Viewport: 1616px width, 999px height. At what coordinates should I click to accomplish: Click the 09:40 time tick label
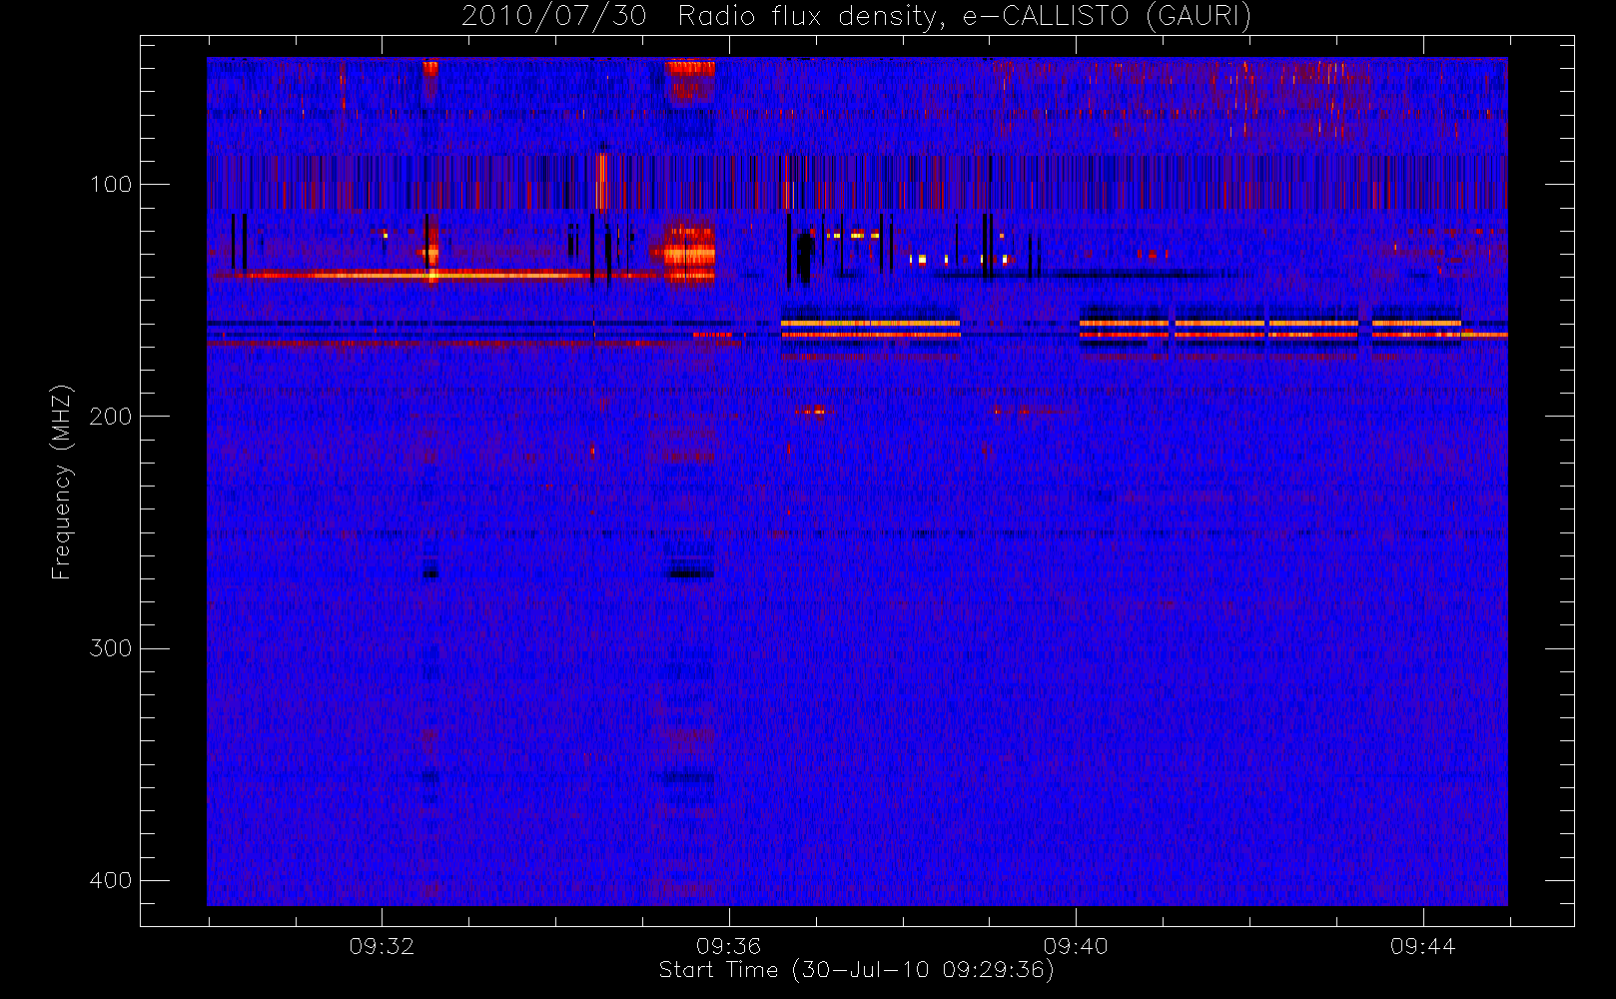[1076, 946]
